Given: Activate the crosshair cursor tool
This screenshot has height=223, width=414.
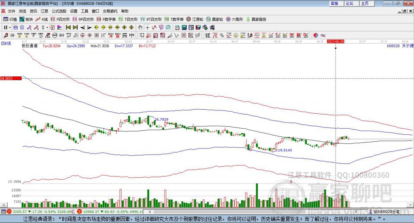Looking at the screenshot, I should coord(147,28).
